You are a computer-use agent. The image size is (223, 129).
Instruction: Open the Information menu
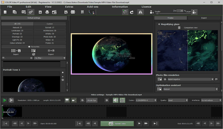point(120,7)
